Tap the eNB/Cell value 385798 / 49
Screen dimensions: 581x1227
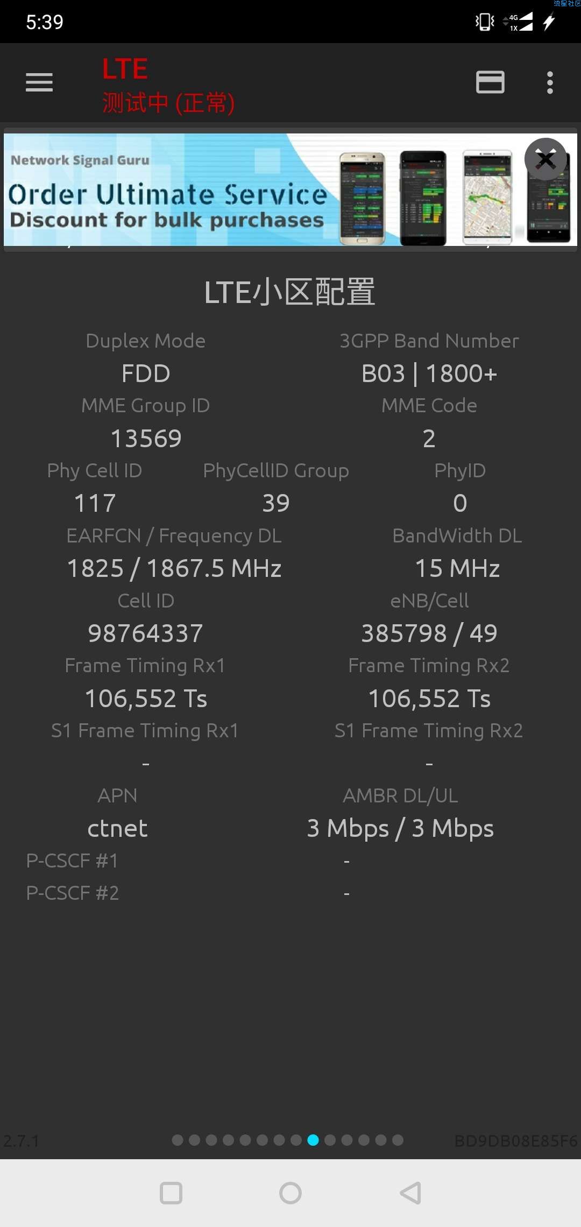click(429, 633)
